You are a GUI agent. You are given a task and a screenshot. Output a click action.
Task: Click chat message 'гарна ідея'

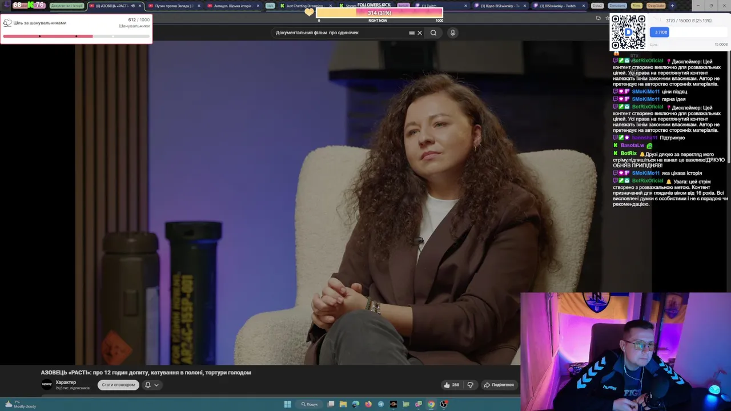tap(674, 99)
